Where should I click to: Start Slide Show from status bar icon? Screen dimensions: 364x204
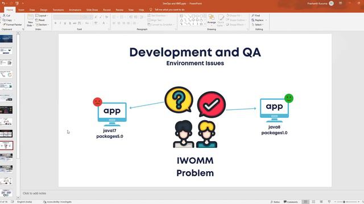coord(329,202)
